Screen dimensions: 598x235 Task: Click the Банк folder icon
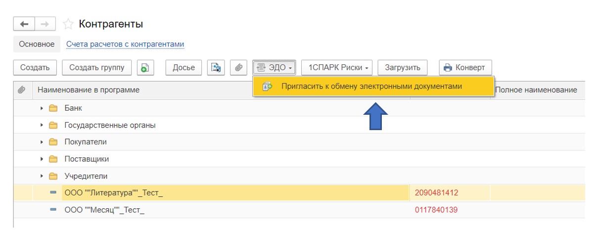(x=53, y=108)
